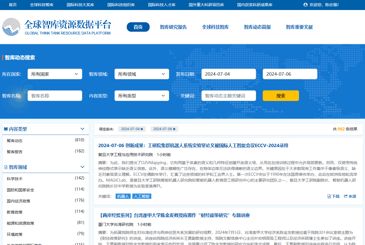Open the 内容类型 type dropdown
The height and width of the screenshot is (245, 365).
point(142,96)
